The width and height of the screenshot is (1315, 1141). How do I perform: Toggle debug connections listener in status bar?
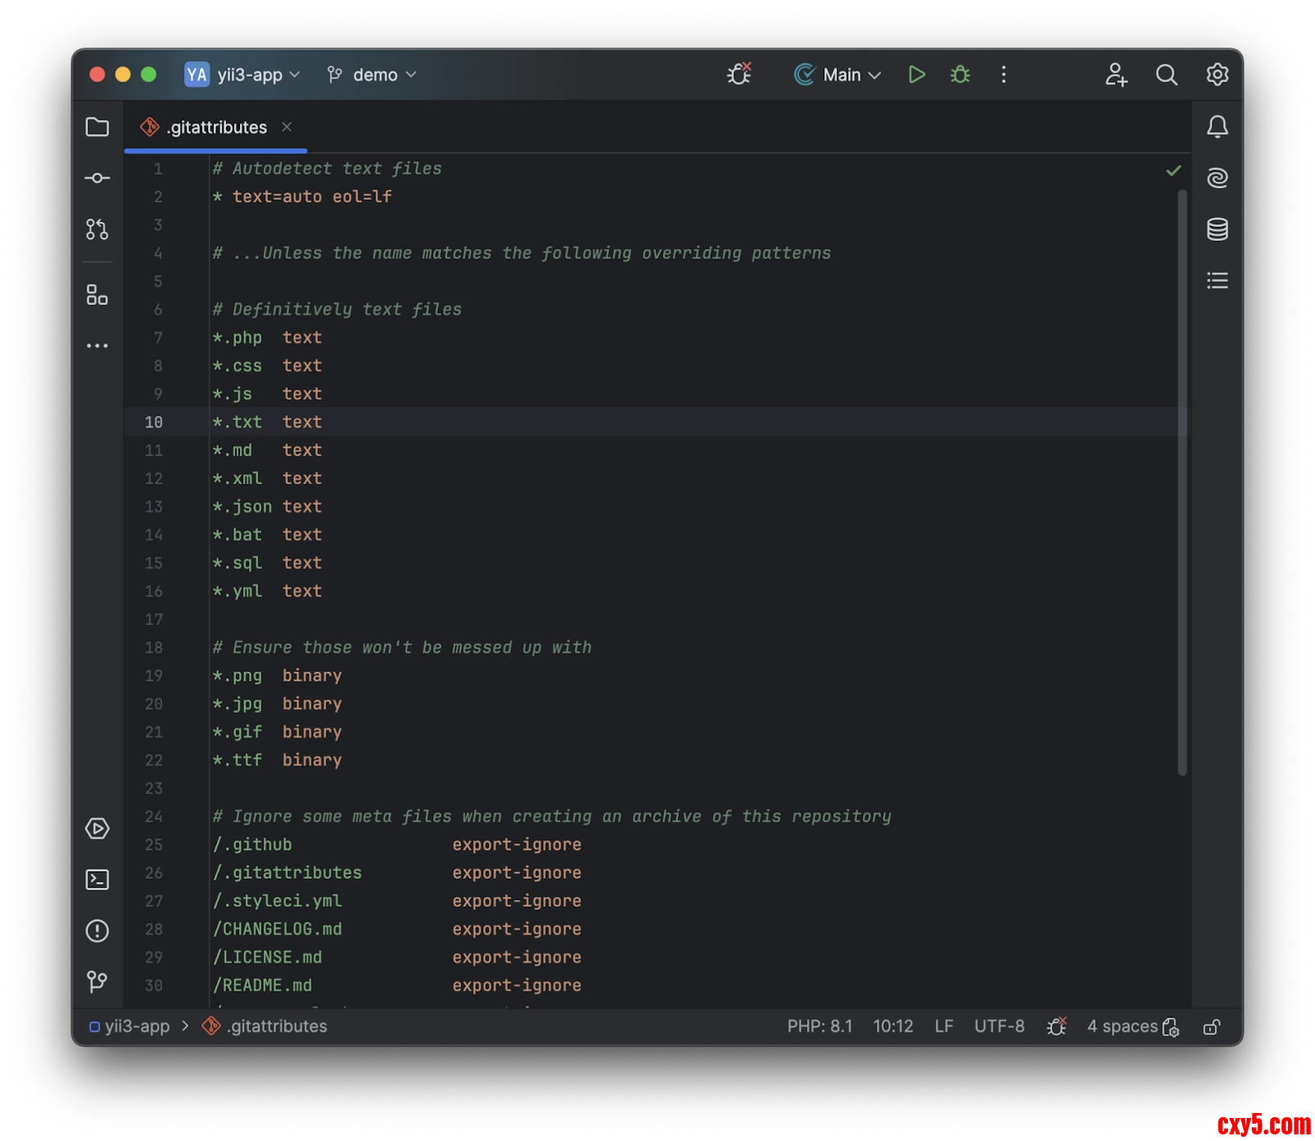point(1057,1026)
